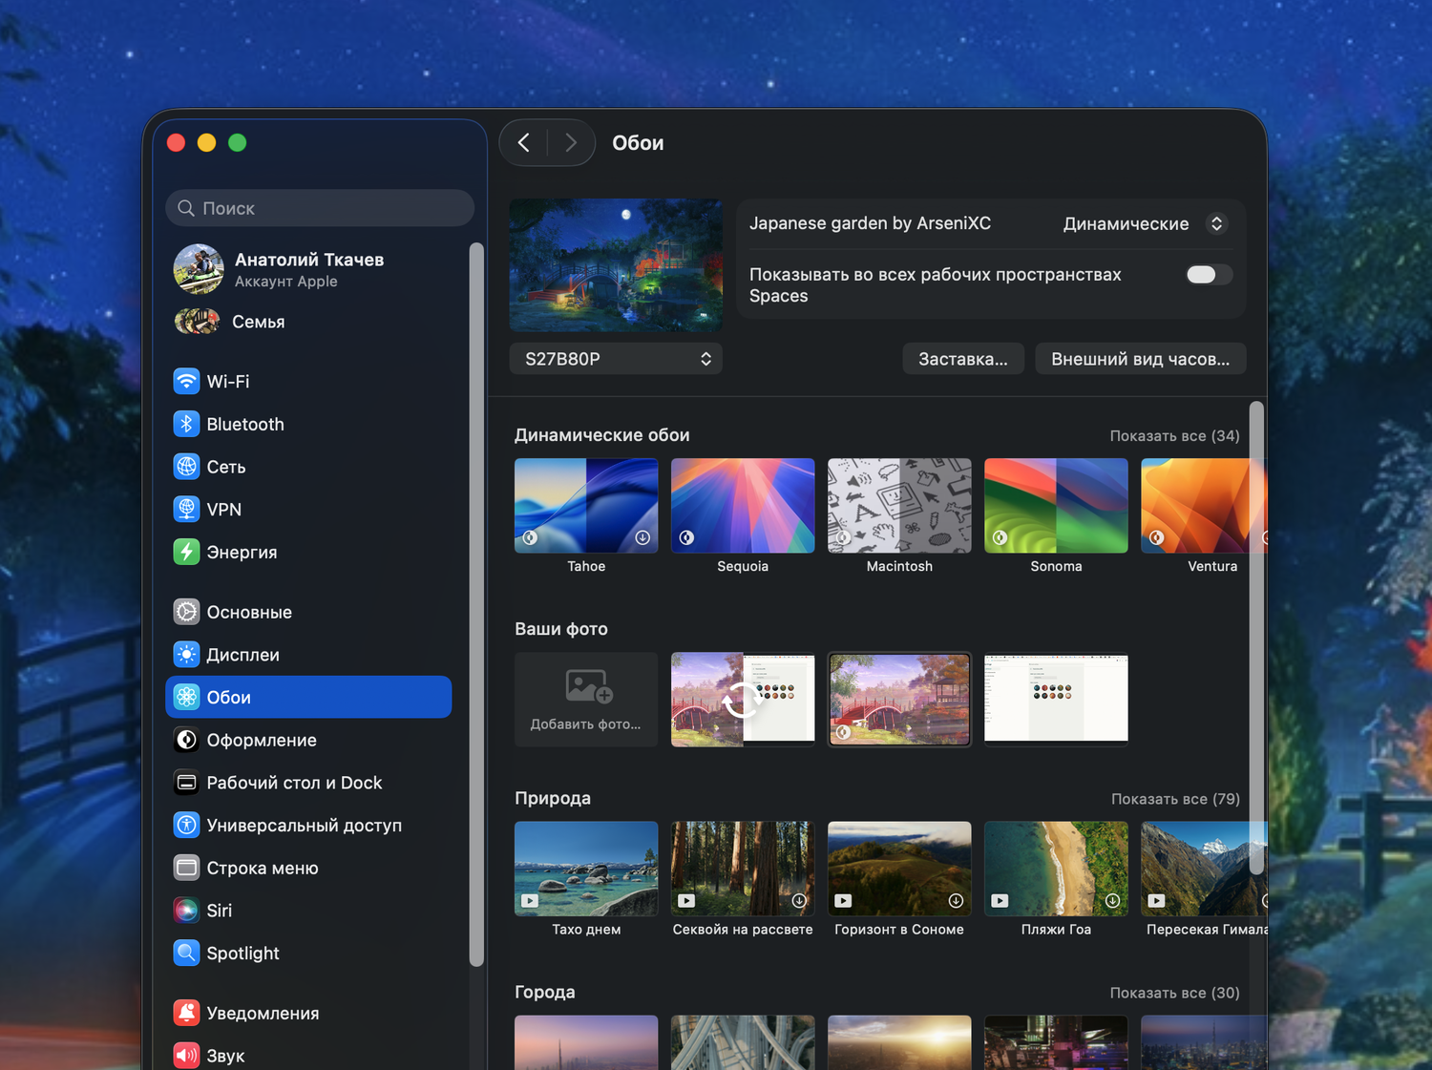Select the Sequoia dynamic wallpaper thumbnail
Viewport: 1432px width, 1070px height.
[743, 506]
